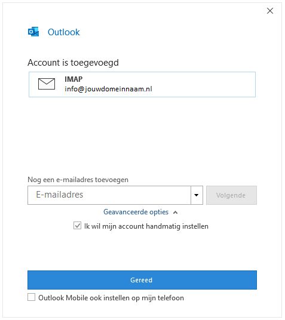This screenshot has width=285, height=320.
Task: Collapse options using the chevron beside Geavanceerde opties
Action: [x=175, y=213]
